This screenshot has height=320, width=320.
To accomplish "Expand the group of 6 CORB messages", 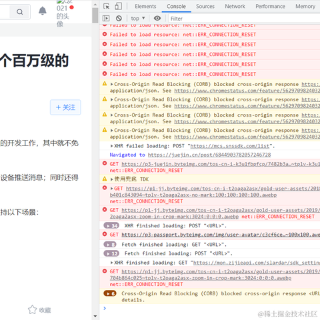I will coord(110,293).
